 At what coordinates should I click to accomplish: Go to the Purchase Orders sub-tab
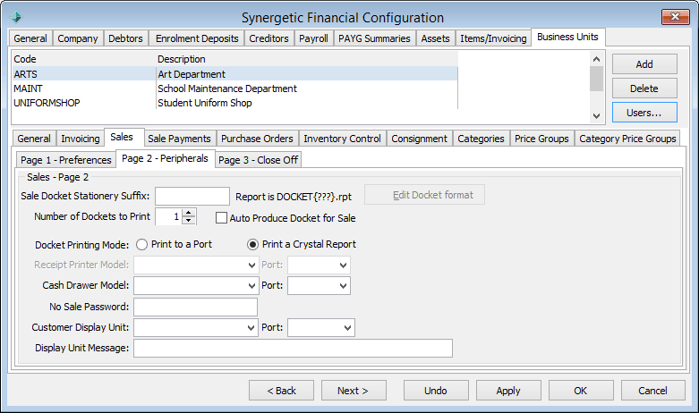click(257, 139)
